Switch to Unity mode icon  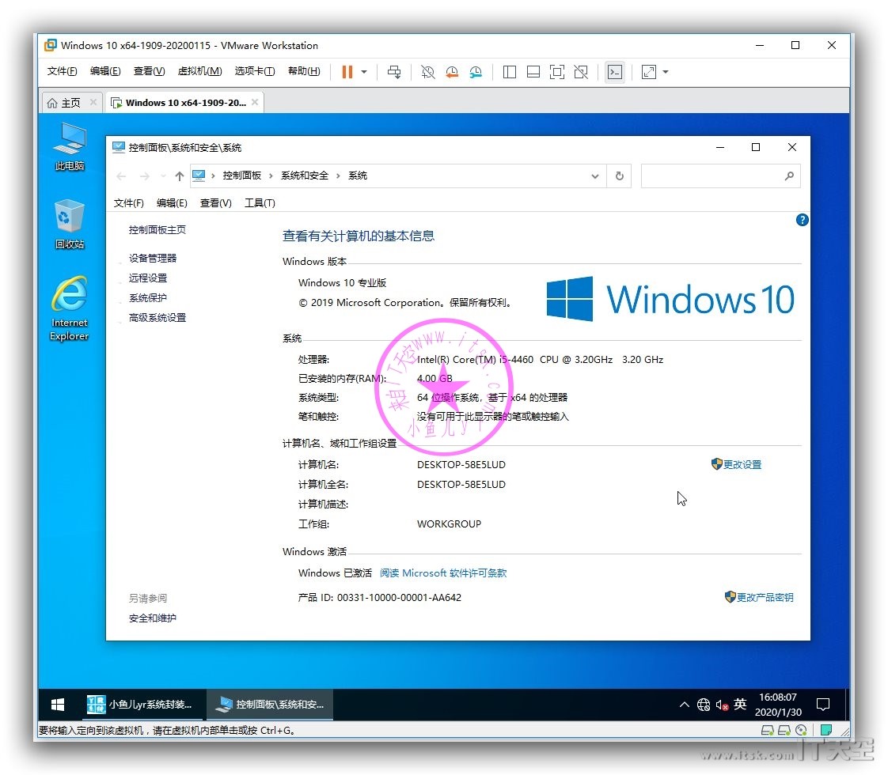[x=580, y=72]
